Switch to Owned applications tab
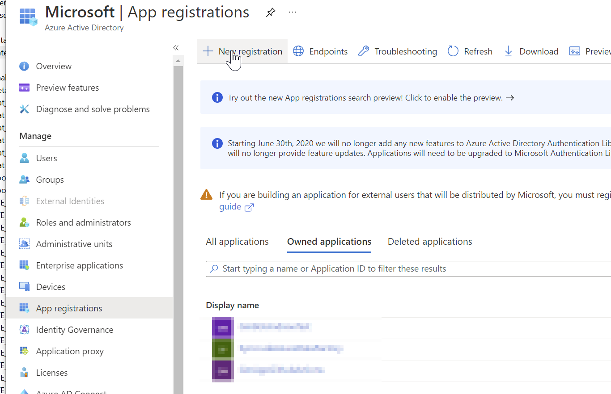 click(x=329, y=242)
